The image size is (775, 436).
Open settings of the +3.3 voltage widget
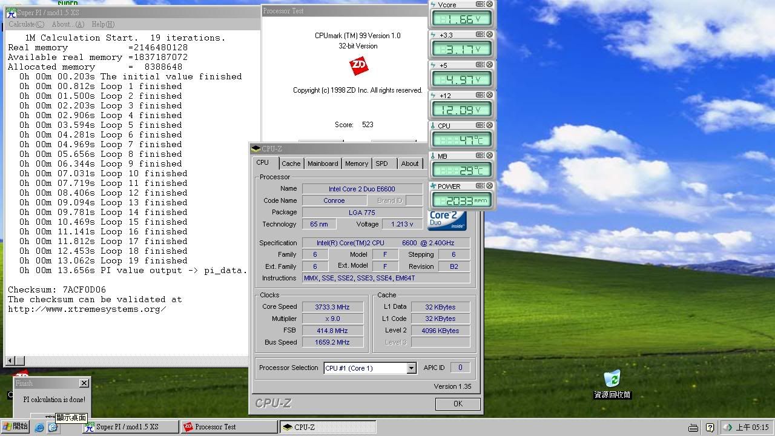(x=480, y=35)
